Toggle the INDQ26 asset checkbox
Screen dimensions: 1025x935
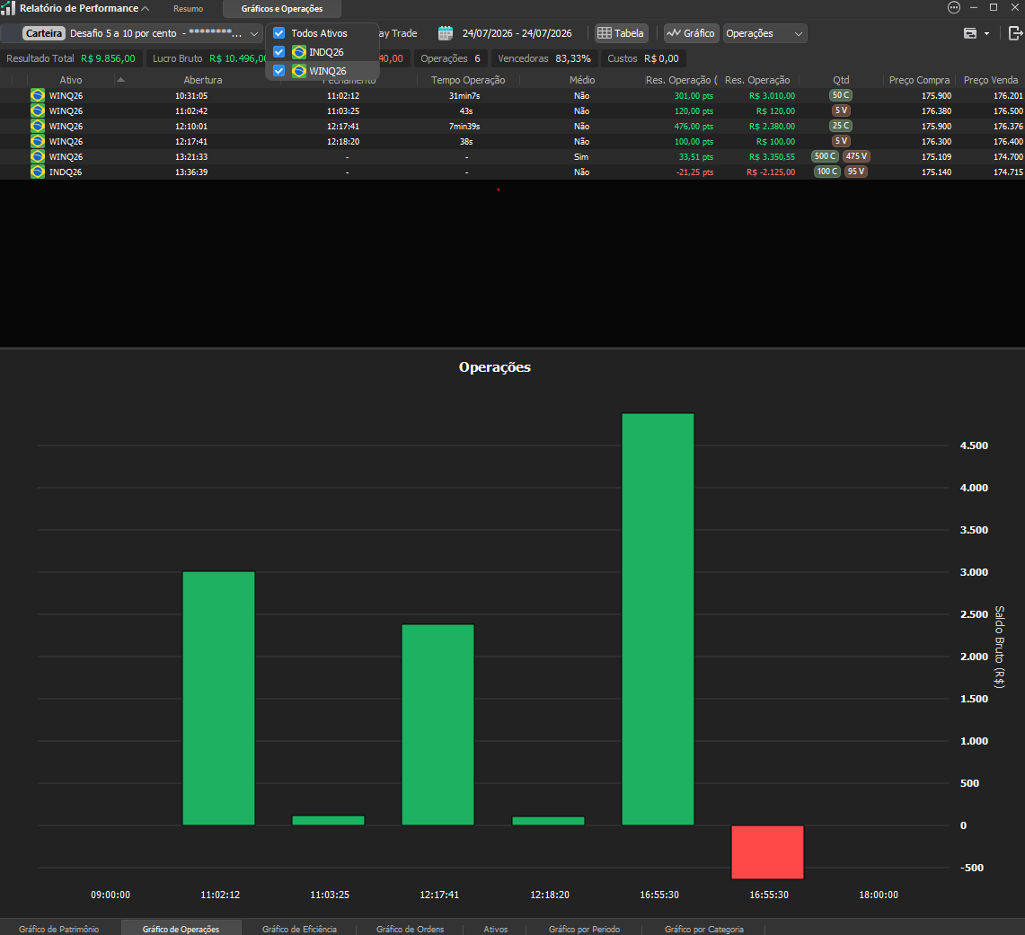coord(279,52)
